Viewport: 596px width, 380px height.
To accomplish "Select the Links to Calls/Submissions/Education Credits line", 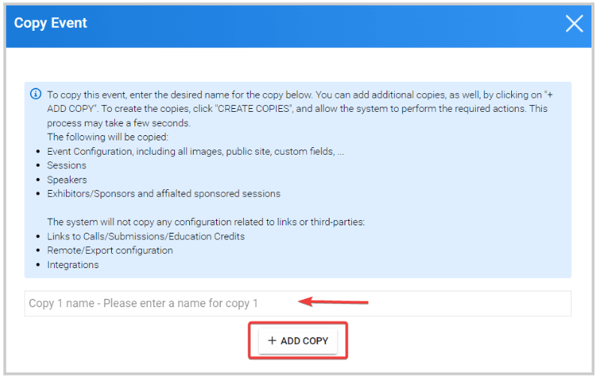I will pos(146,237).
